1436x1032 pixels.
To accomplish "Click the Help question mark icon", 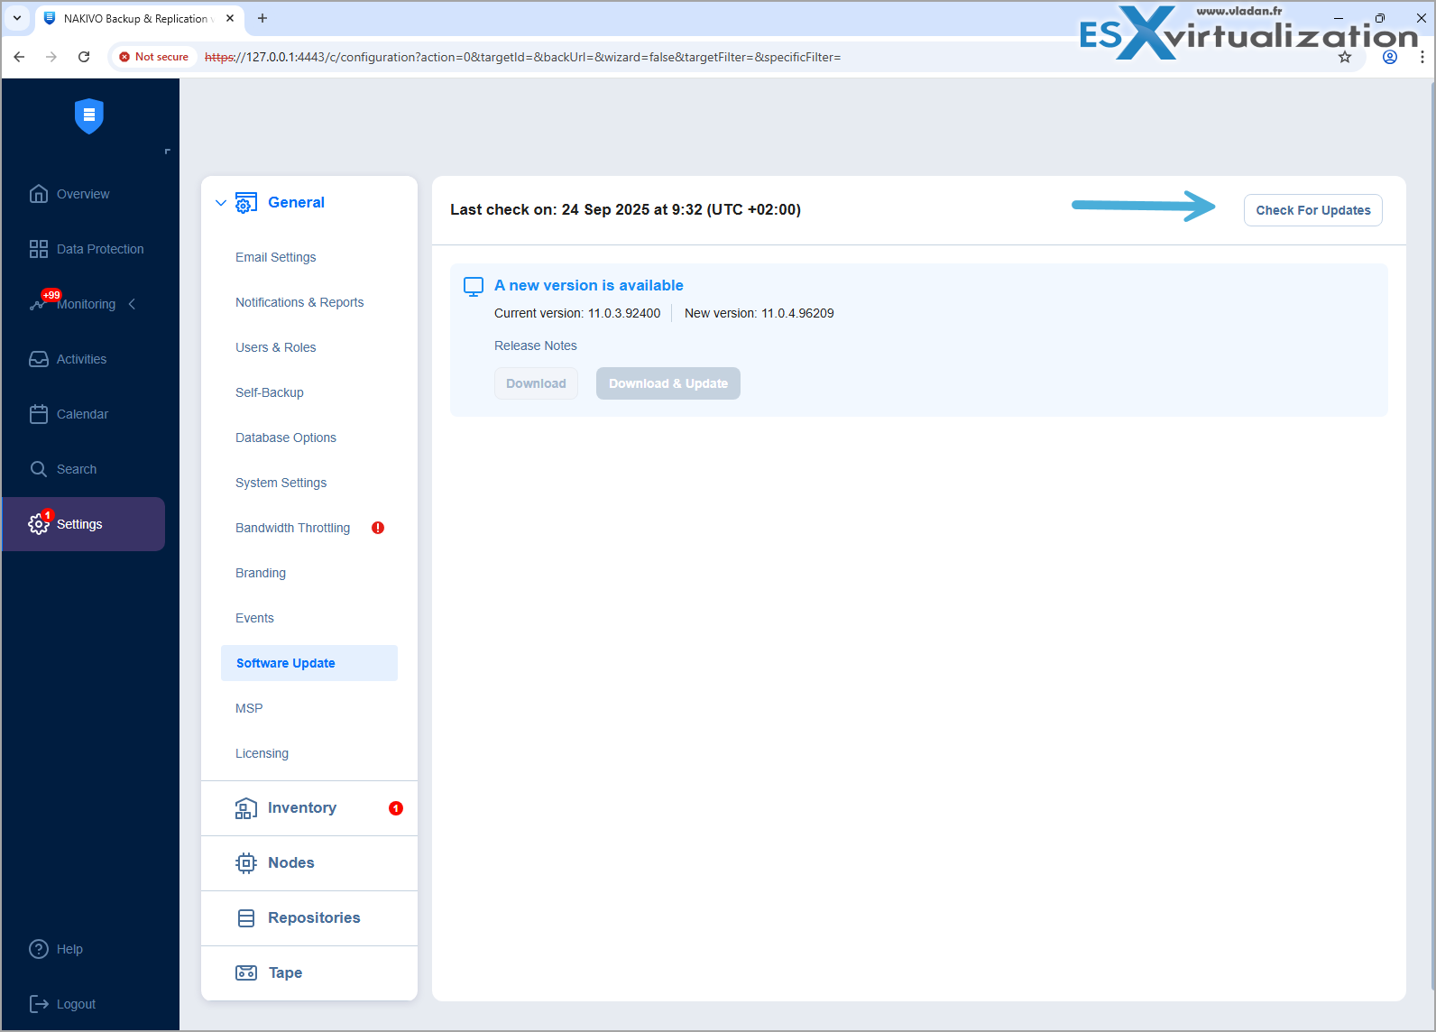I will [39, 949].
